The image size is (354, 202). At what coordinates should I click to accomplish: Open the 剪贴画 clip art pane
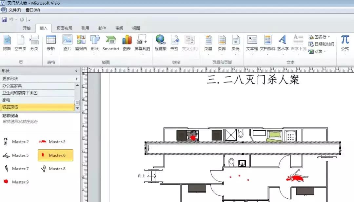point(81,43)
